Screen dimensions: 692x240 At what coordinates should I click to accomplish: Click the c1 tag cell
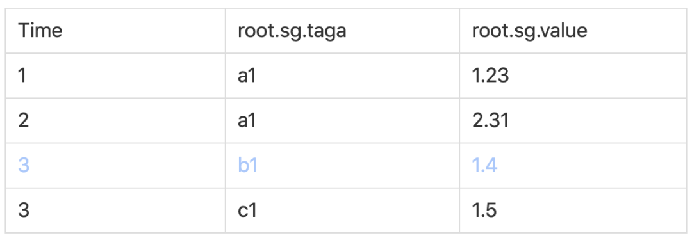(x=342, y=211)
